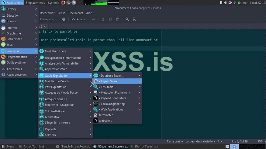Click the cut scissors icon in toolbar

click(x=103, y=19)
